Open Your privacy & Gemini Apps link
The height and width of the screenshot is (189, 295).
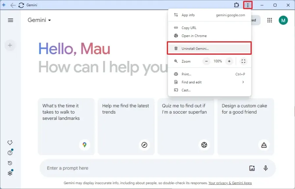[x=230, y=183]
